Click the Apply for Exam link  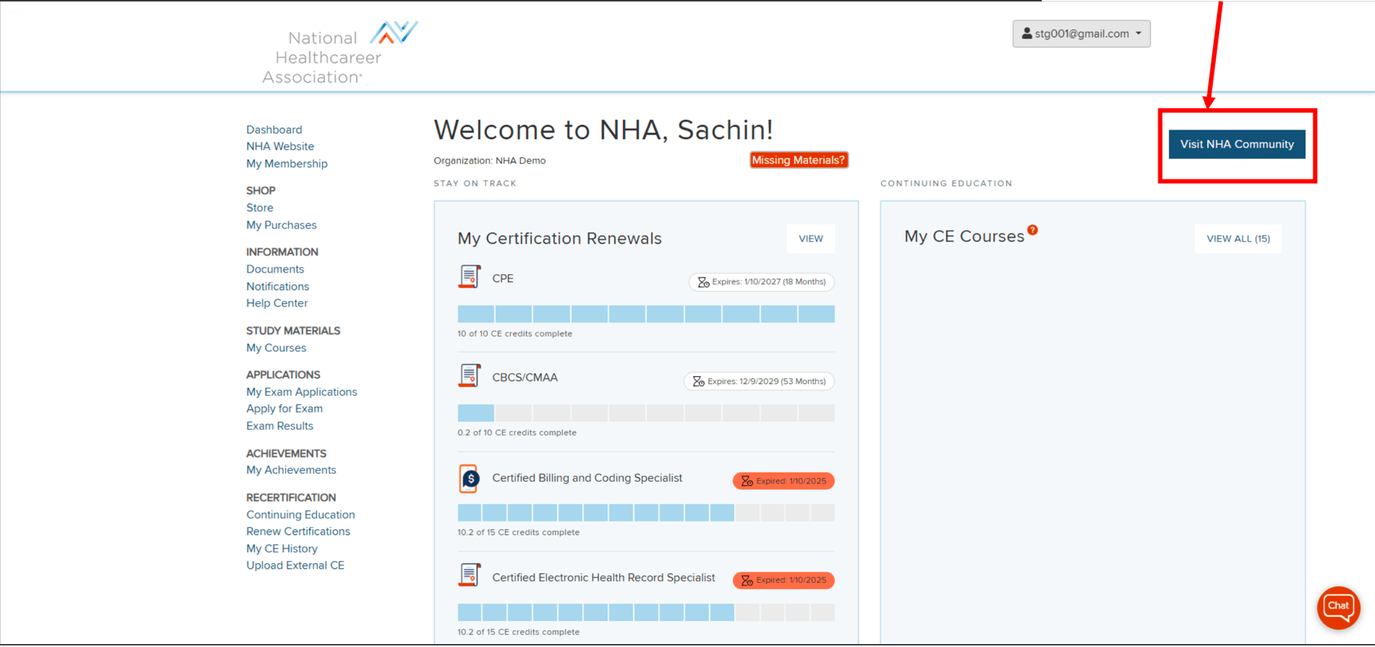pos(284,408)
